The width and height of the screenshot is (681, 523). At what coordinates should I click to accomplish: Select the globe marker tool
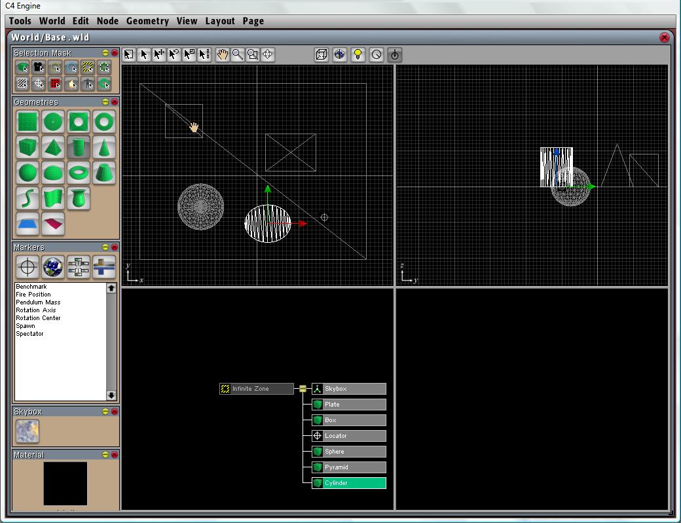click(x=53, y=267)
